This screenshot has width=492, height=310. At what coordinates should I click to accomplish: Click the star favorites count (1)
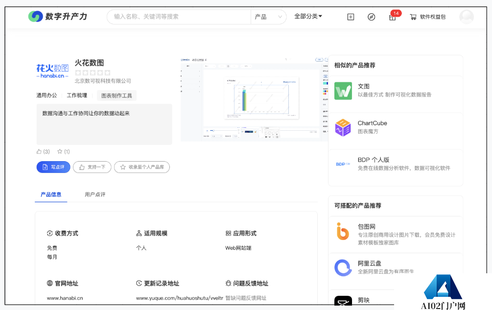[63, 151]
